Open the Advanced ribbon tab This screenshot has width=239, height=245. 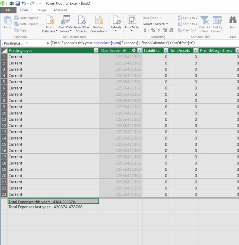tap(60, 10)
